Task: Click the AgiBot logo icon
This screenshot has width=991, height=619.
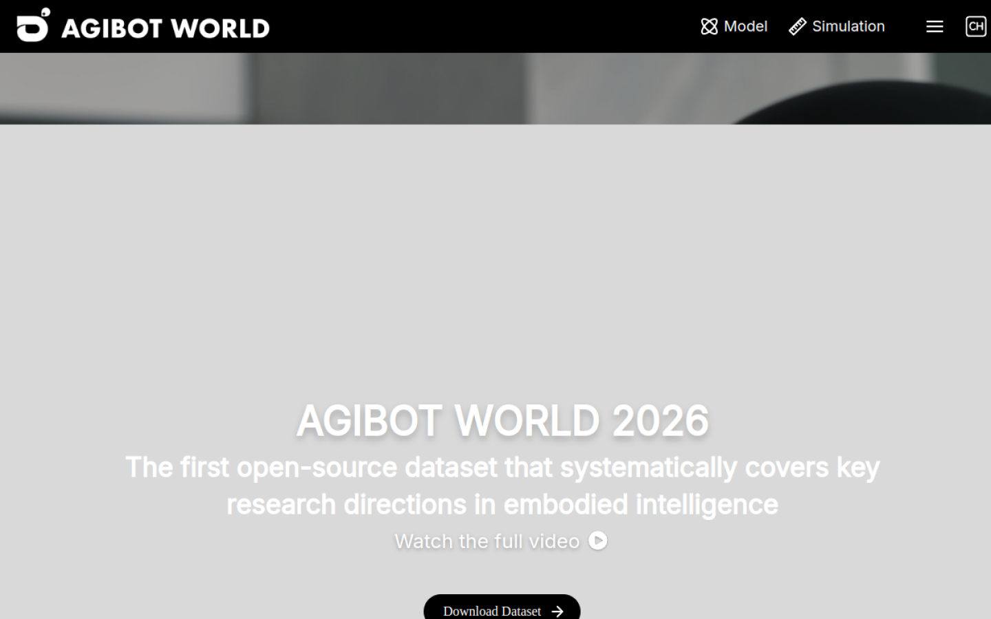Action: coord(33,25)
